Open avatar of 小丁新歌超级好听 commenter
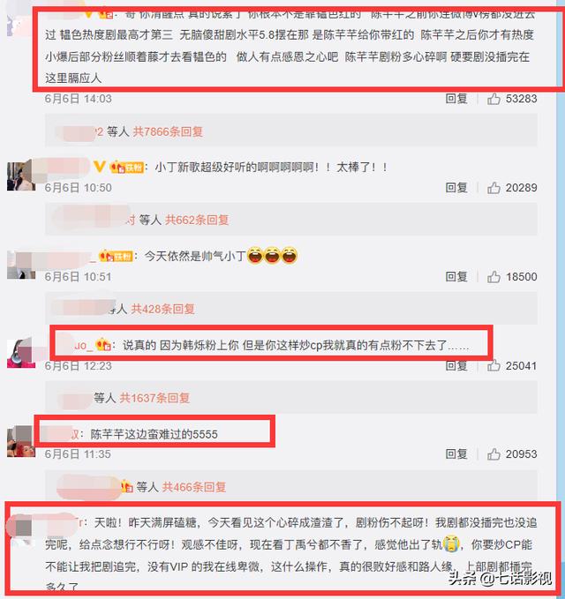Viewport: 565px width, 599px height. point(21,176)
